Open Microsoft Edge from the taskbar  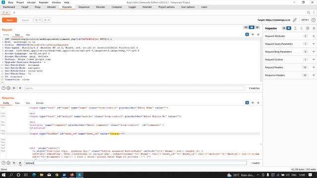tap(34, 175)
